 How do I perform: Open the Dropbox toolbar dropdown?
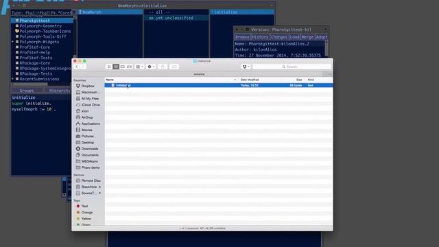click(x=246, y=67)
